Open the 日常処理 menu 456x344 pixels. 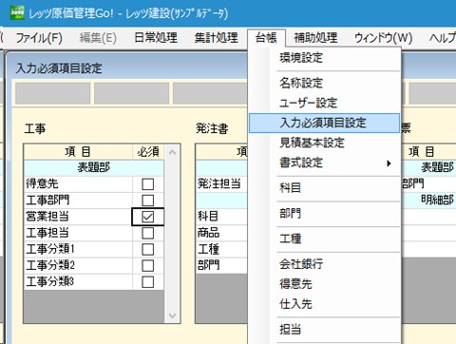click(x=156, y=38)
